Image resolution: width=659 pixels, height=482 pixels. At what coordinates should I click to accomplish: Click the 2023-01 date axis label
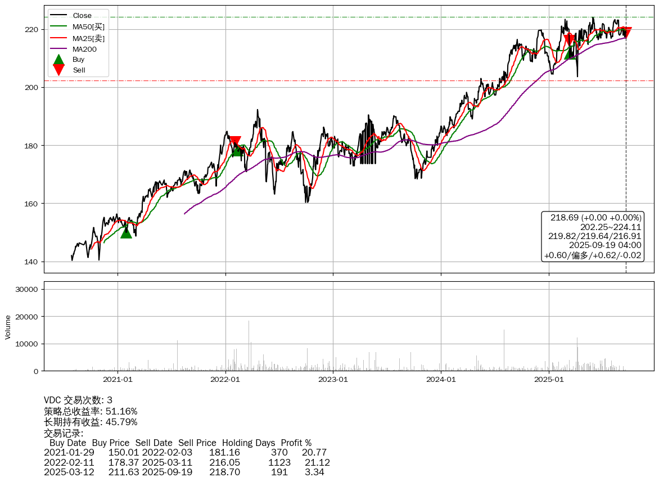[333, 380]
